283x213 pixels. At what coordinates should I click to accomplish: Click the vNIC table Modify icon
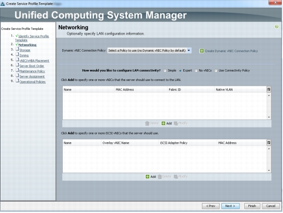[176, 123]
